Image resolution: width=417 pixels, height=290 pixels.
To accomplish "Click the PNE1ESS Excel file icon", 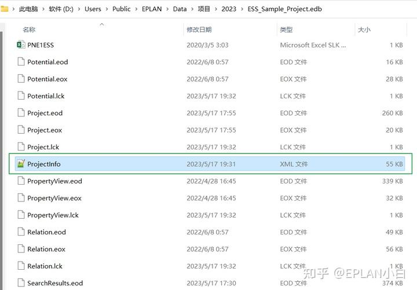I will tap(21, 45).
